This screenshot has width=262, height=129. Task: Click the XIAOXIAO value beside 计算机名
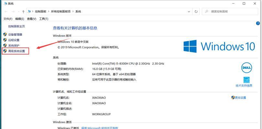[x=99, y=98]
